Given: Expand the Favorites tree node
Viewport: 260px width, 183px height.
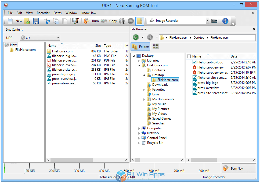Looking at the screenshot, I should pyautogui.click(x=144, y=90).
